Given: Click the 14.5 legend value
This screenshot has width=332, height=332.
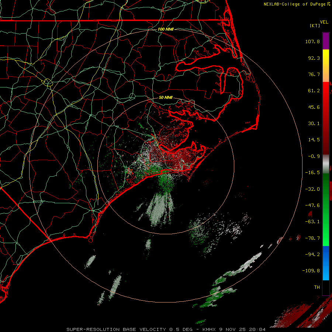Looking at the screenshot, I should 314,140.
